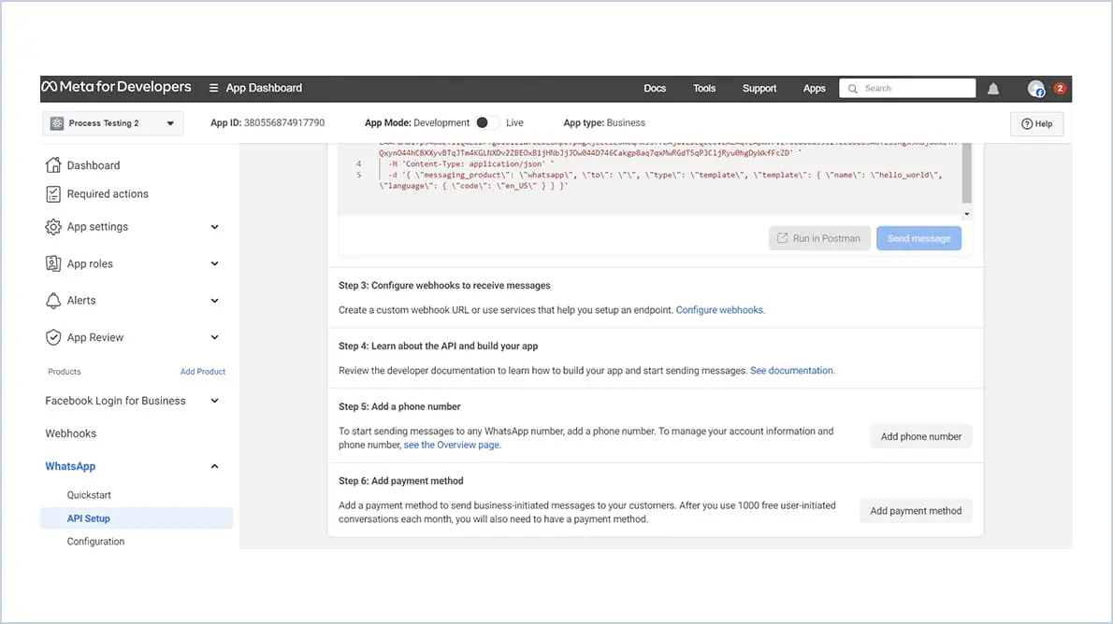Click the Help button
Viewport: 1113px width, 624px height.
click(1036, 123)
